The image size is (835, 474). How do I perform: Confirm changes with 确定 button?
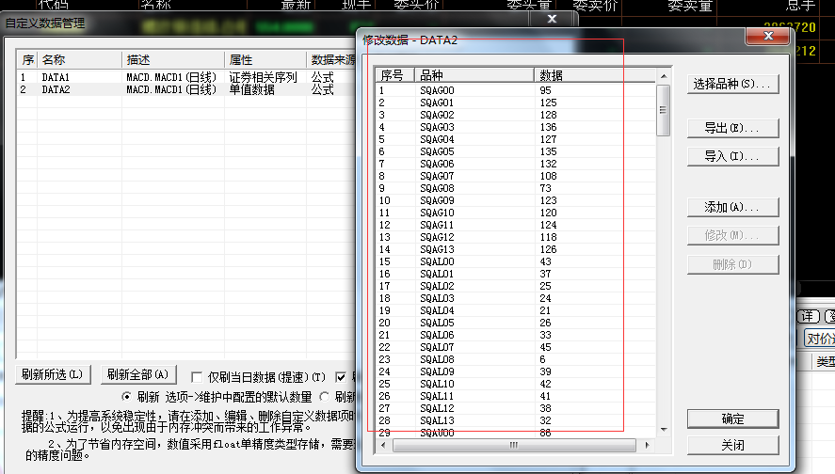point(732,419)
